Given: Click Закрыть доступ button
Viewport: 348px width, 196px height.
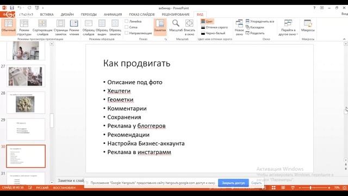Looking at the screenshot, I should click(233, 183).
